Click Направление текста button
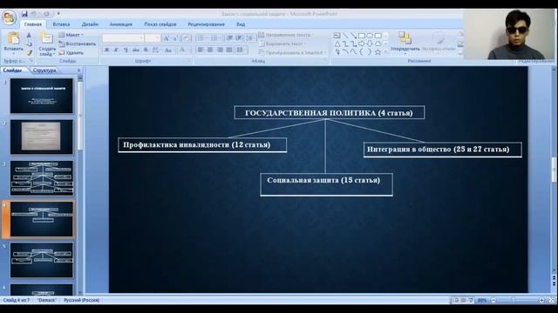This screenshot has height=313, width=558. coord(286,35)
